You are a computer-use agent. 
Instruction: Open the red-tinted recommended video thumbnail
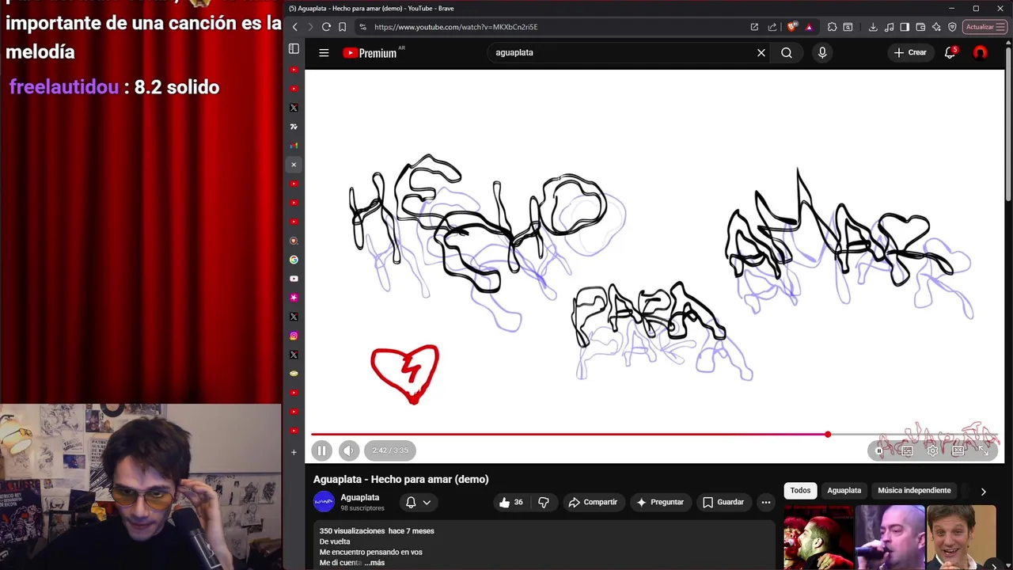point(818,538)
